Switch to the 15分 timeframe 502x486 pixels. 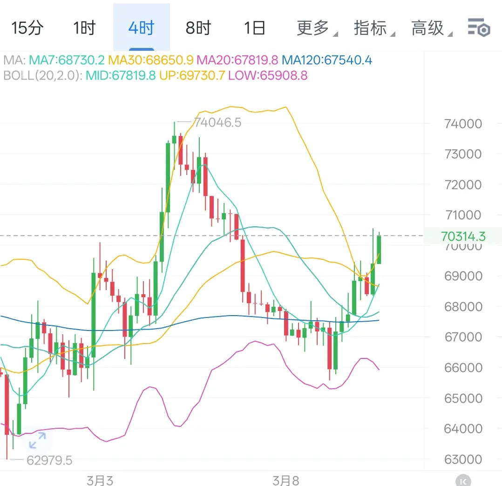pyautogui.click(x=27, y=28)
